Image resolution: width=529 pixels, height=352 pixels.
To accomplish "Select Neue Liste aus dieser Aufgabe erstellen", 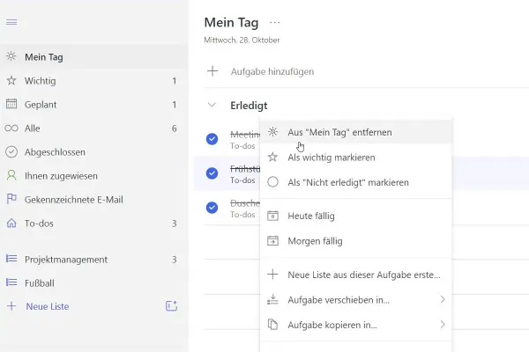I will (x=356, y=275).
